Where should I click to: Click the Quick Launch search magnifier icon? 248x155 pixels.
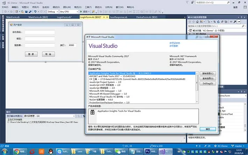[228, 2]
